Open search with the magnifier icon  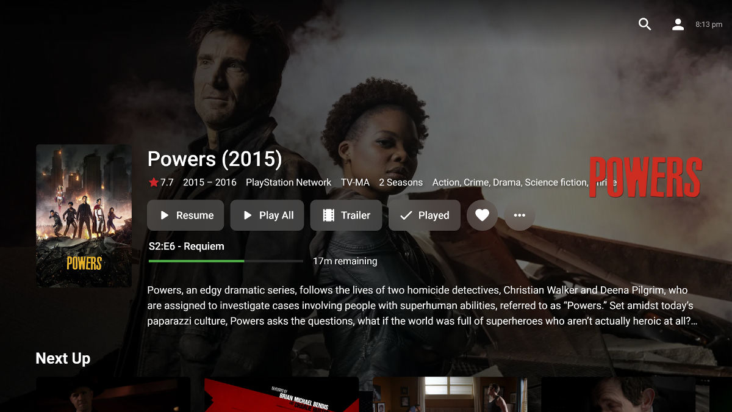pos(645,24)
